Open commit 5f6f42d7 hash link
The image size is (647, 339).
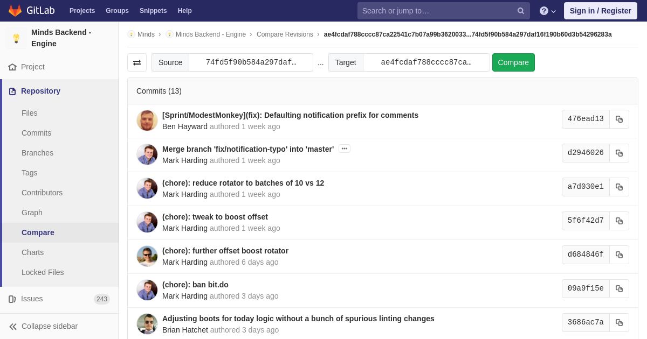586,221
